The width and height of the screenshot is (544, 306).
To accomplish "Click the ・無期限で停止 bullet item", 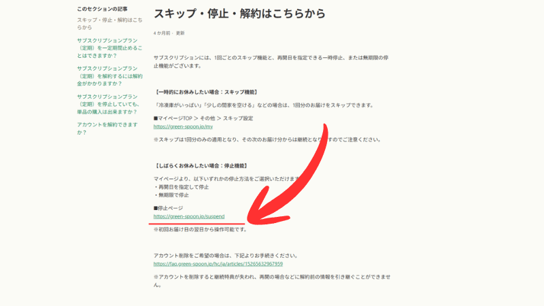I will 173,194.
